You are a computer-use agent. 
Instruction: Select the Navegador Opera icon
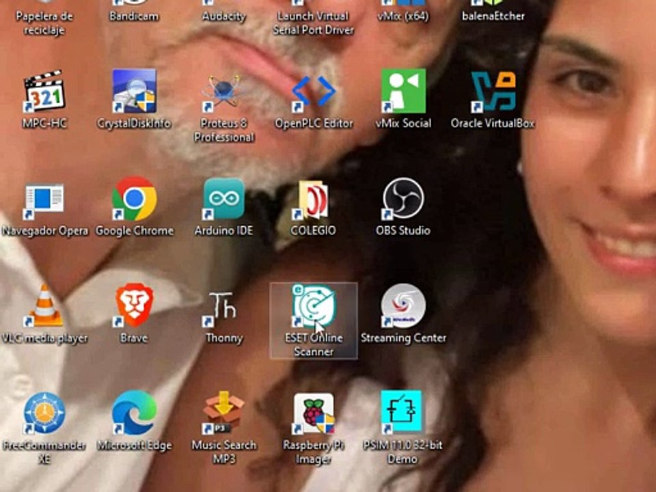pos(44,200)
